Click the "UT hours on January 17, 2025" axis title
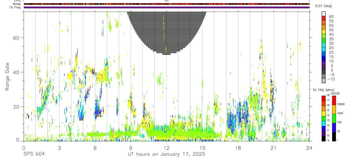Image resolution: width=348 pixels, height=160 pixels. [x=166, y=154]
